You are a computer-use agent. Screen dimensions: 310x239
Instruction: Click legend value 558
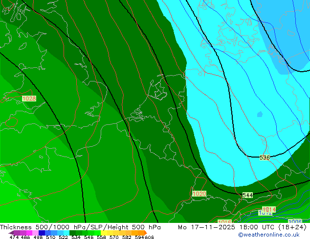[101, 237]
